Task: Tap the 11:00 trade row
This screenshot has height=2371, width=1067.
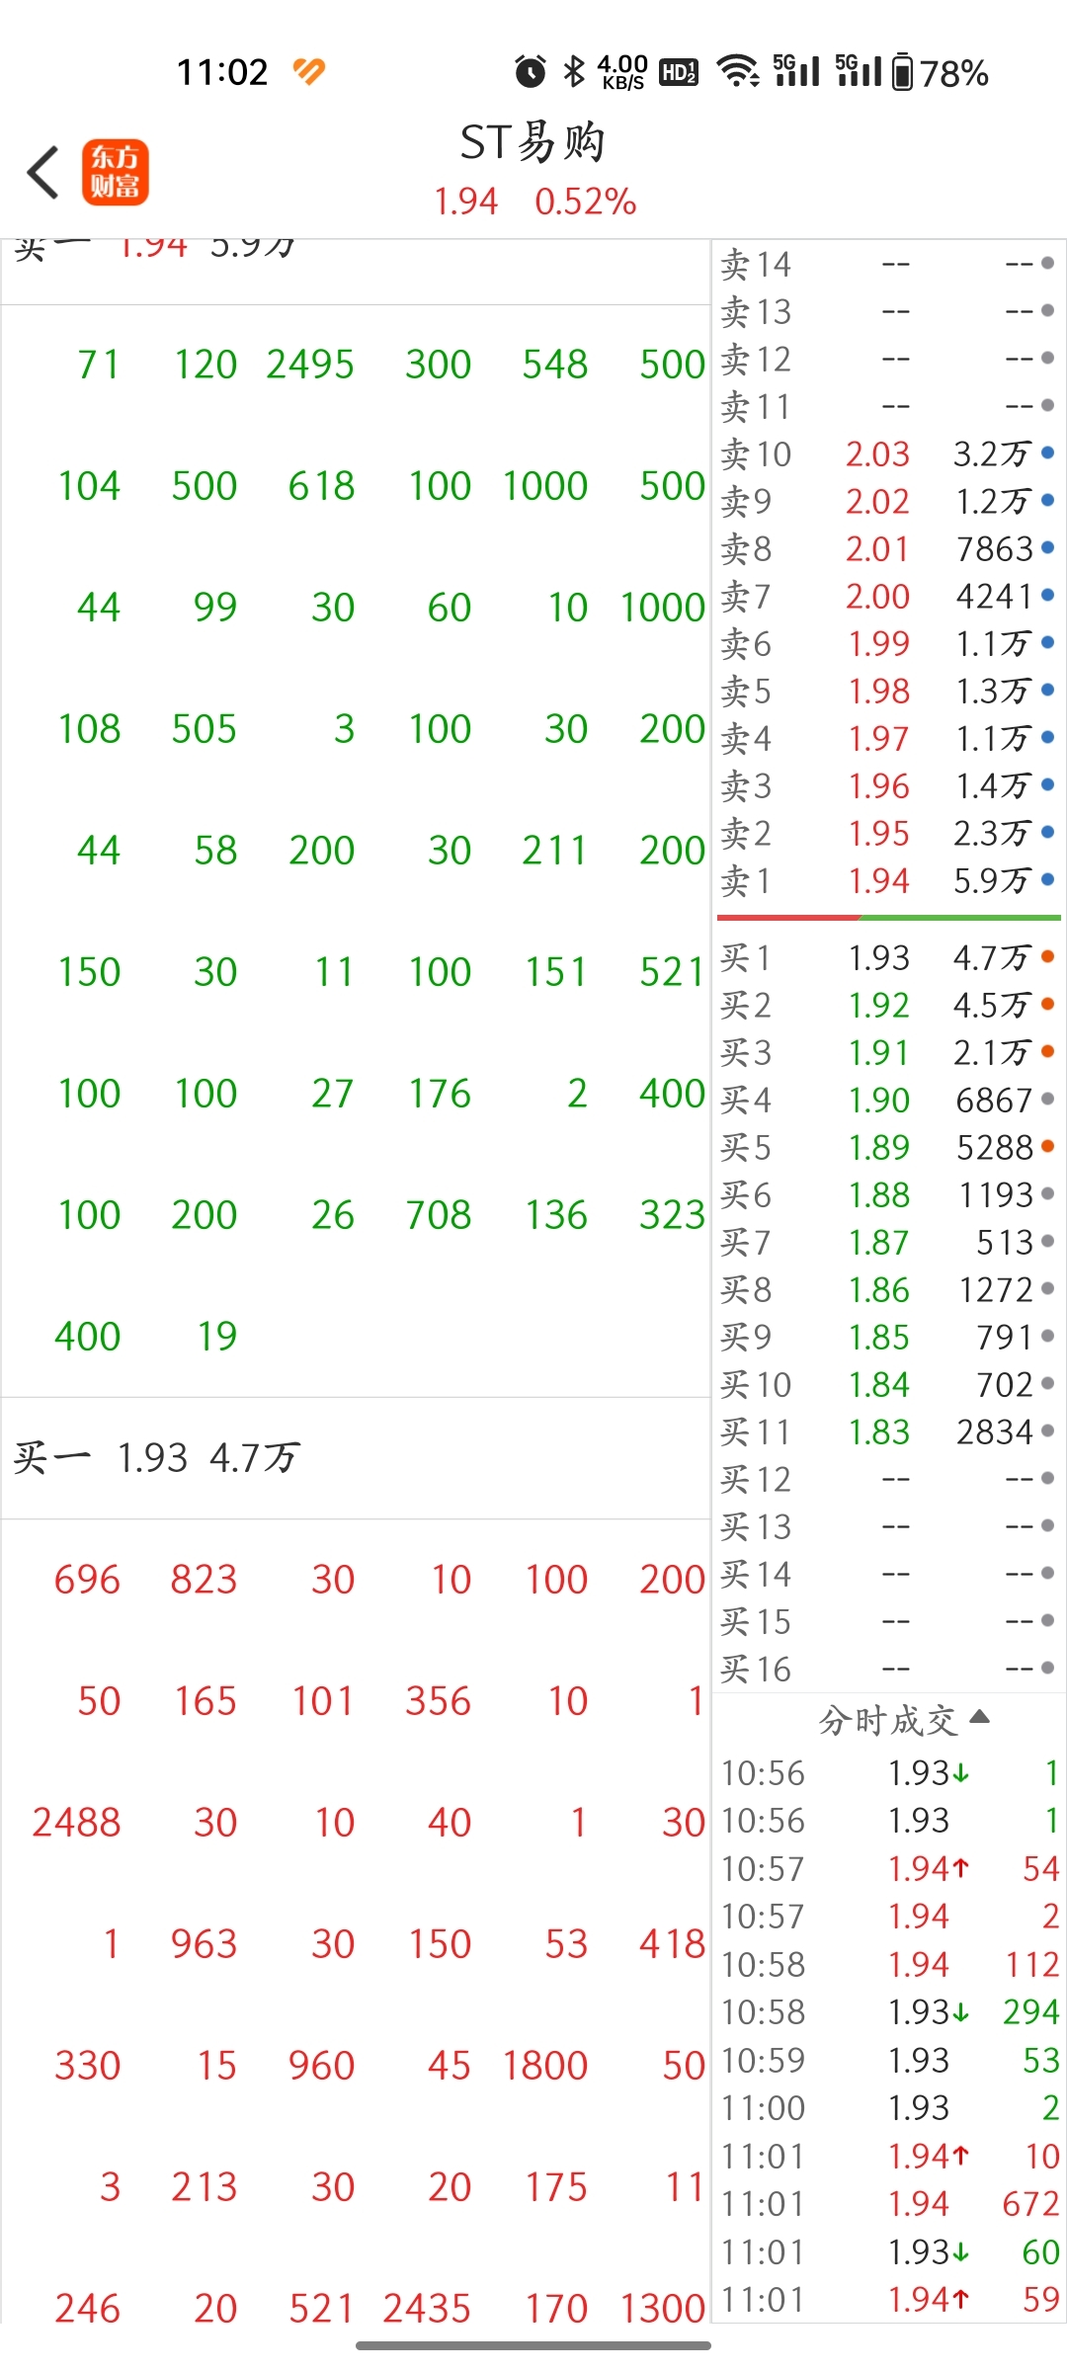Action: pyautogui.click(x=889, y=2107)
